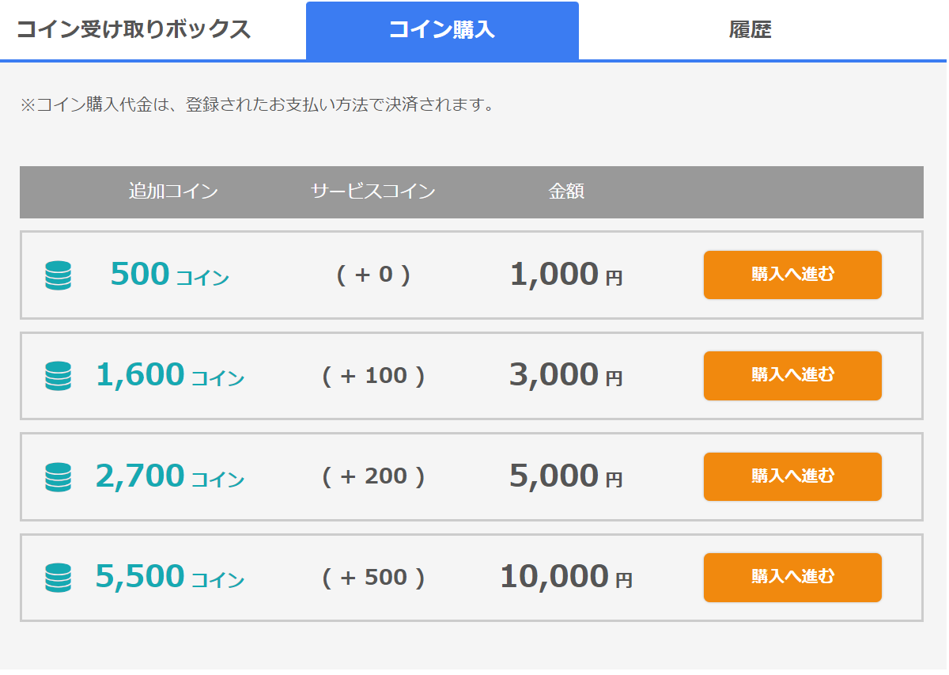The width and height of the screenshot is (949, 675).
Task: Click the 金額 column header
Action: [x=566, y=192]
